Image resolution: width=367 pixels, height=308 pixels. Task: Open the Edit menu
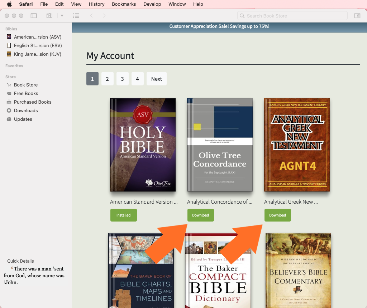coord(59,4)
